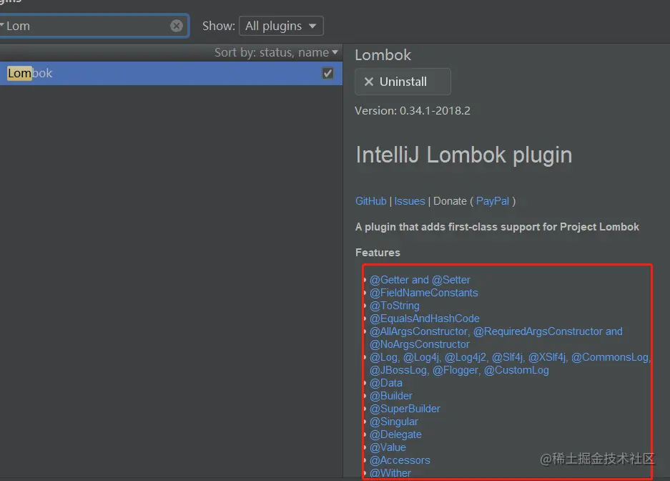Open the @Getter and @Setter feature link

coord(420,280)
